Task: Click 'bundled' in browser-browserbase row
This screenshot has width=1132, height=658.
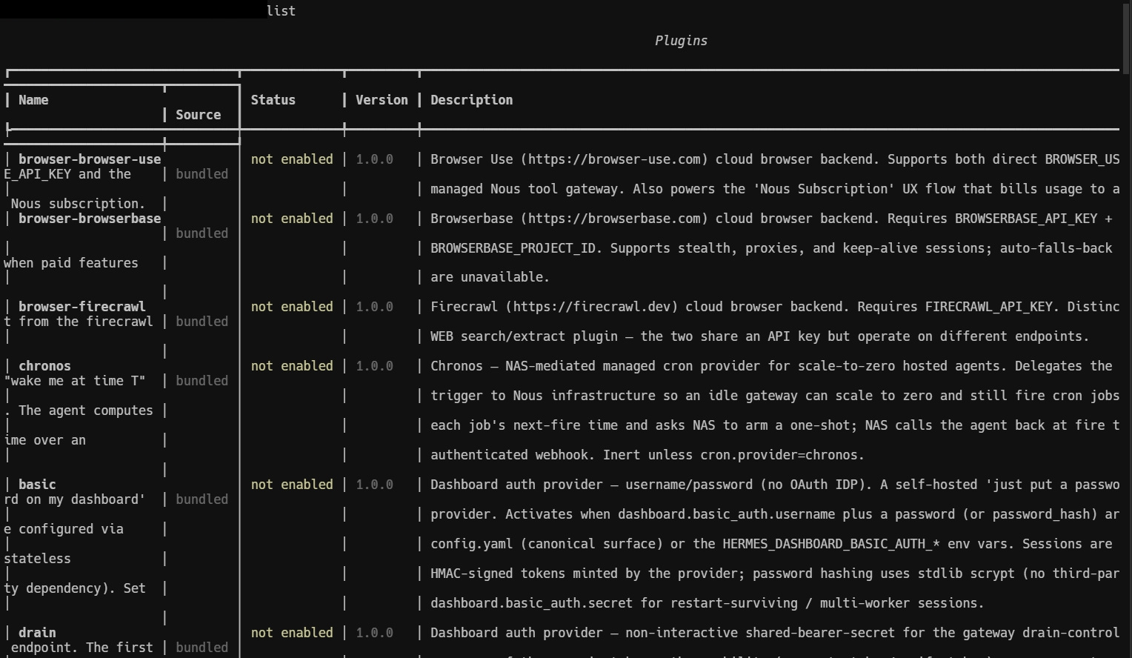Action: (x=202, y=233)
